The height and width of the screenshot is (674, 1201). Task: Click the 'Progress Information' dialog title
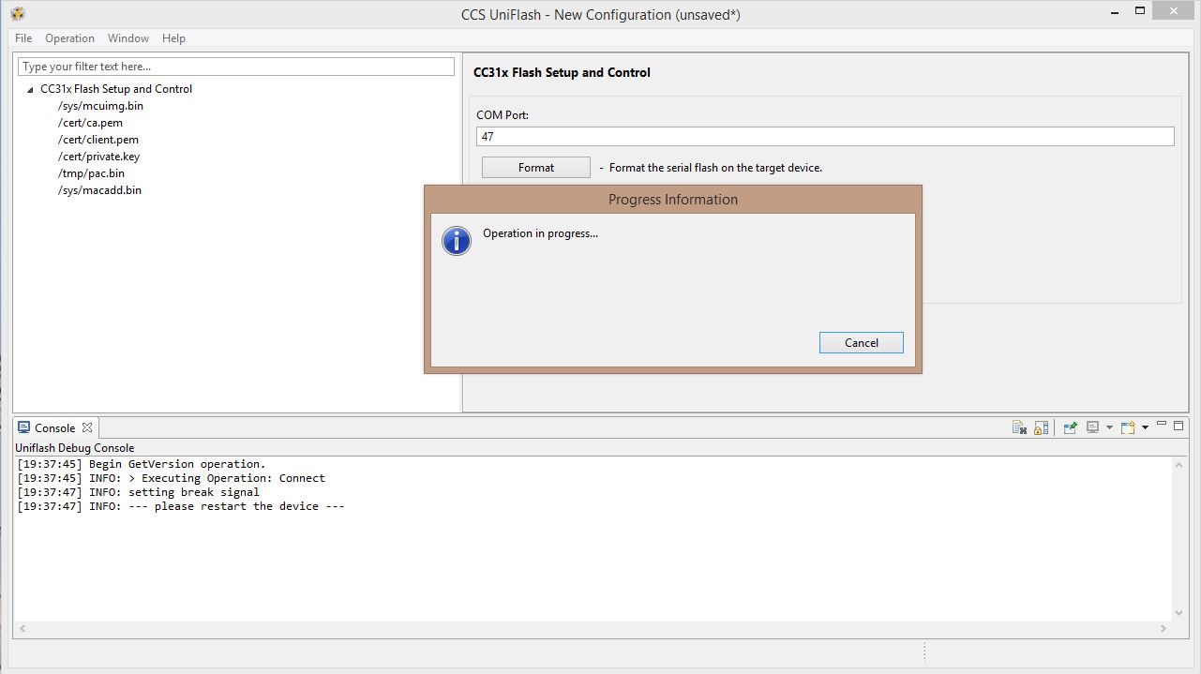click(x=673, y=200)
